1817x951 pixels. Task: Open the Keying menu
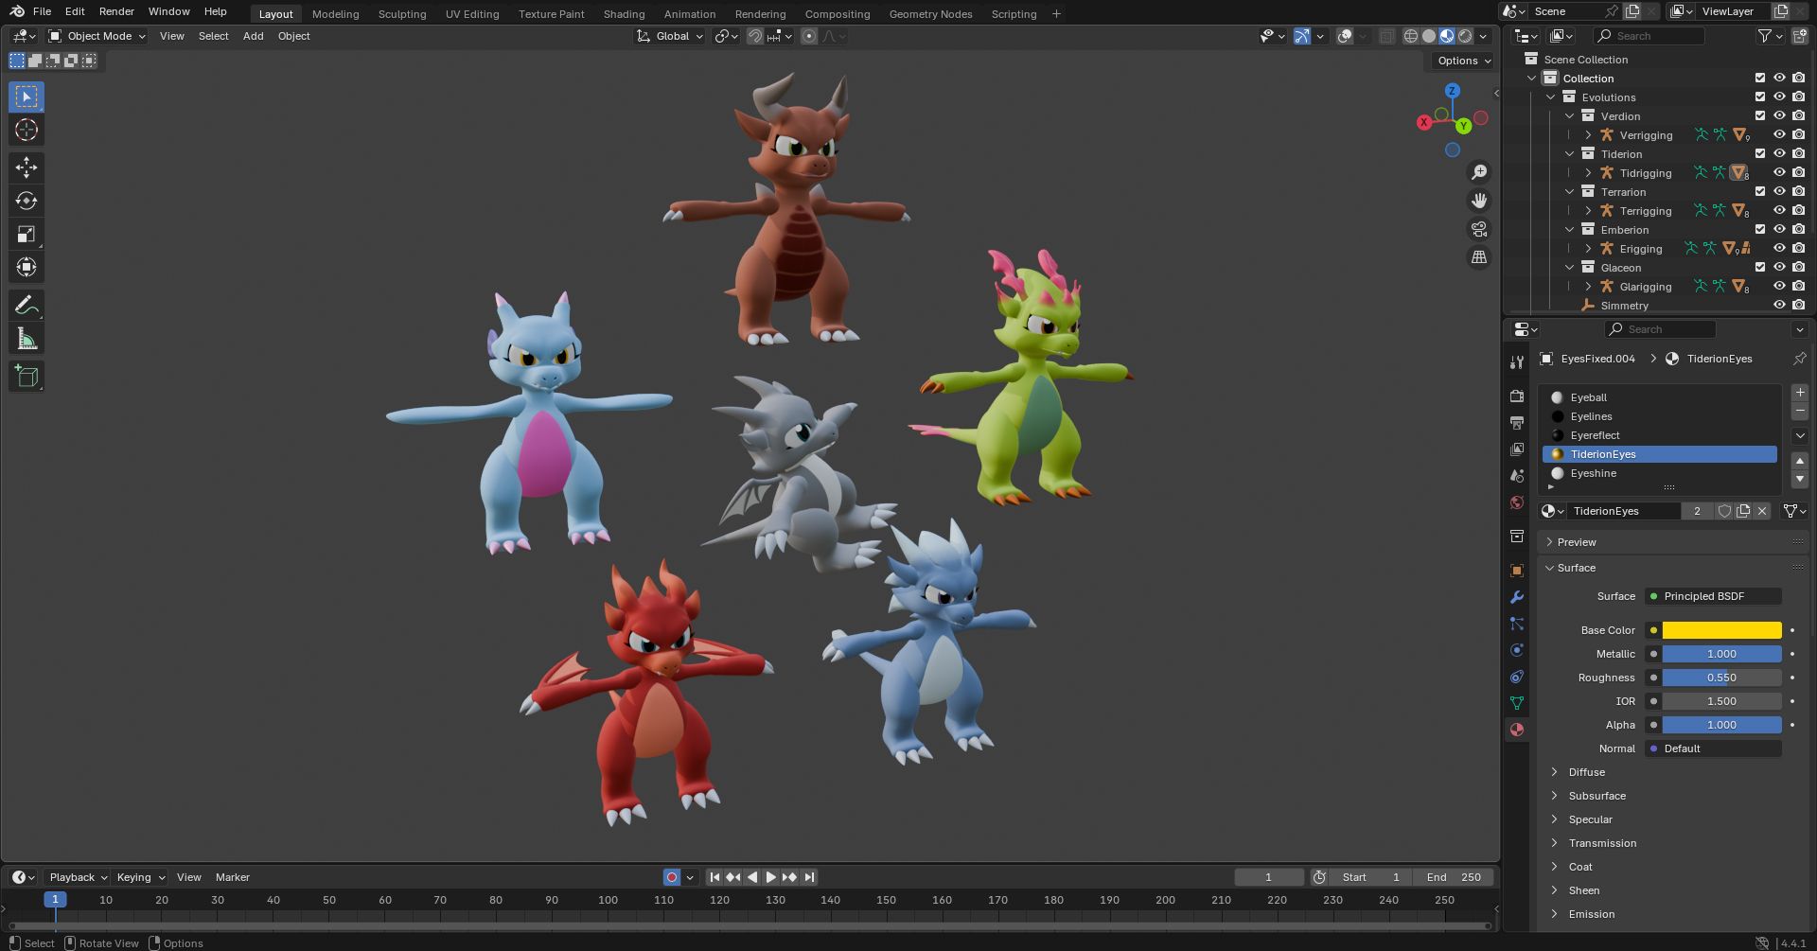tap(140, 877)
